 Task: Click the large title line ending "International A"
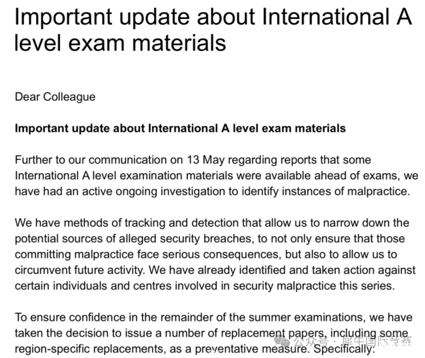[213, 17]
